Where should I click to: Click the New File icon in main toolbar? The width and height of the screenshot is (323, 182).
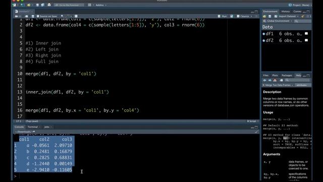(15, 5)
